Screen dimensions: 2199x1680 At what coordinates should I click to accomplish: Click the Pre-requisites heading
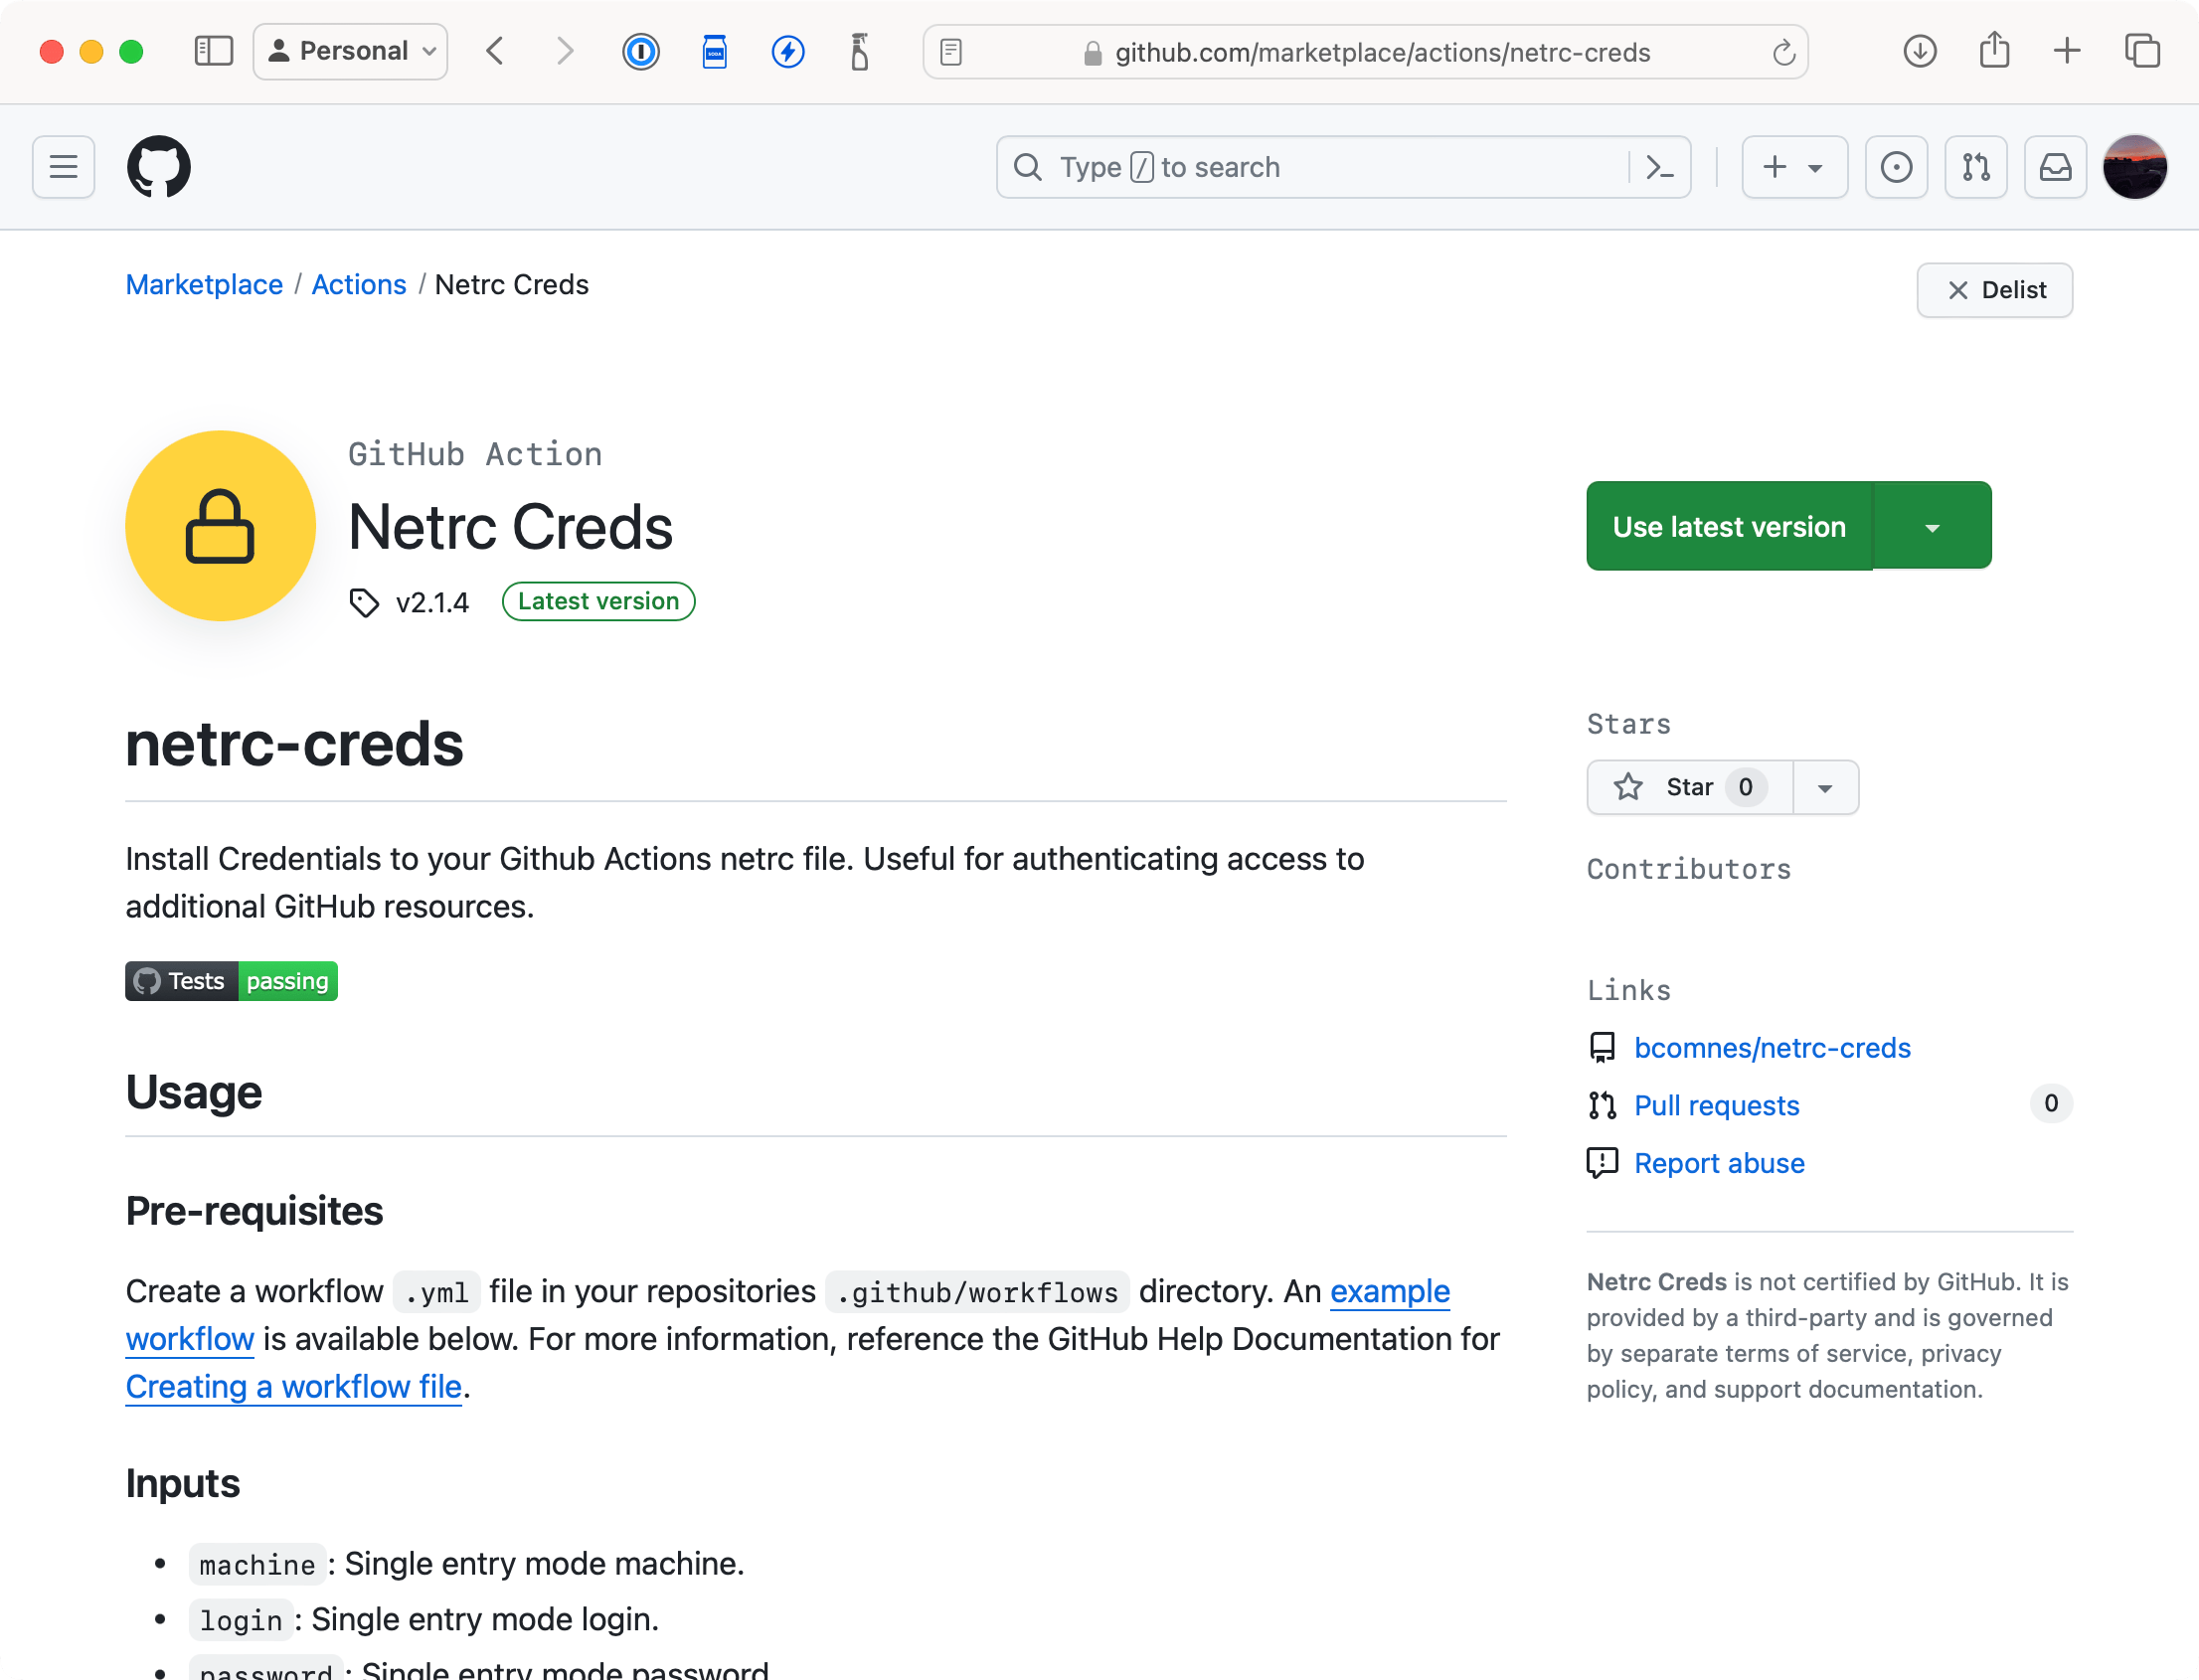[254, 1211]
